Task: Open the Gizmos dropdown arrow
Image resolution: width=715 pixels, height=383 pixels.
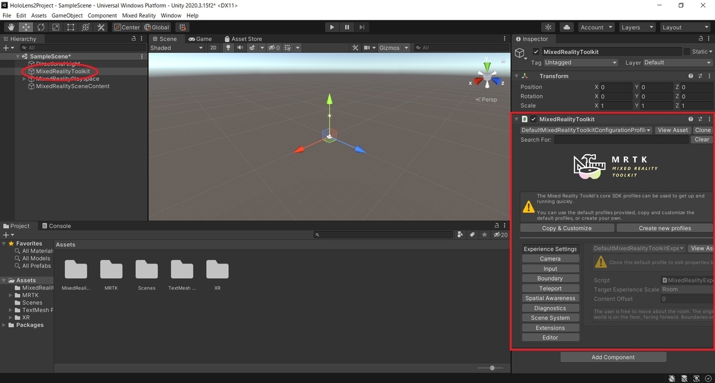Action: coord(407,48)
